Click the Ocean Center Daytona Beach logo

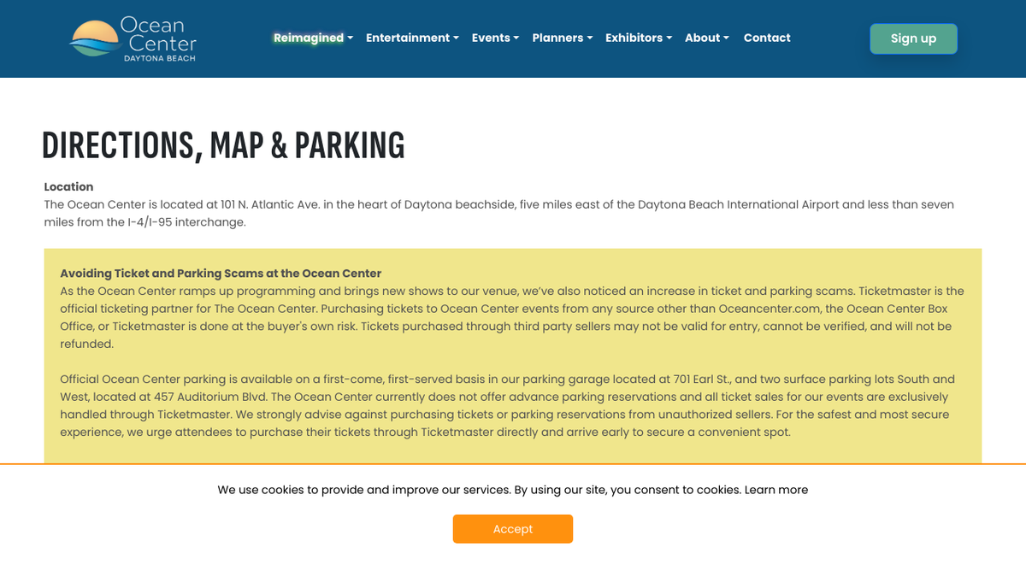(x=133, y=38)
